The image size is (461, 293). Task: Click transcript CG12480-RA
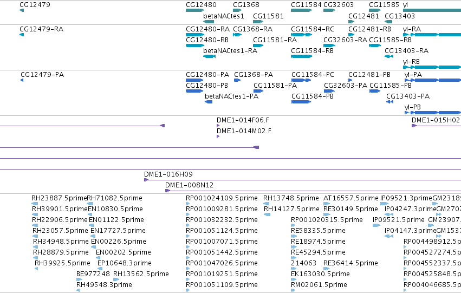tap(207, 29)
